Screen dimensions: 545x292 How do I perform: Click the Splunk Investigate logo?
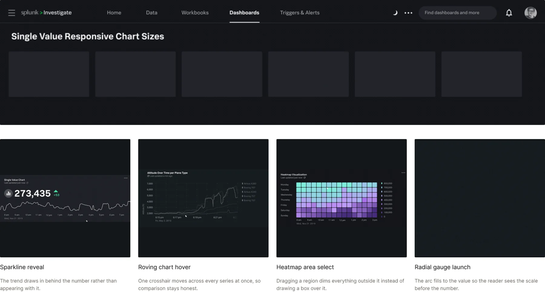click(46, 13)
